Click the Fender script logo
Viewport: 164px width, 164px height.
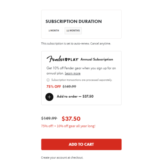(56, 59)
